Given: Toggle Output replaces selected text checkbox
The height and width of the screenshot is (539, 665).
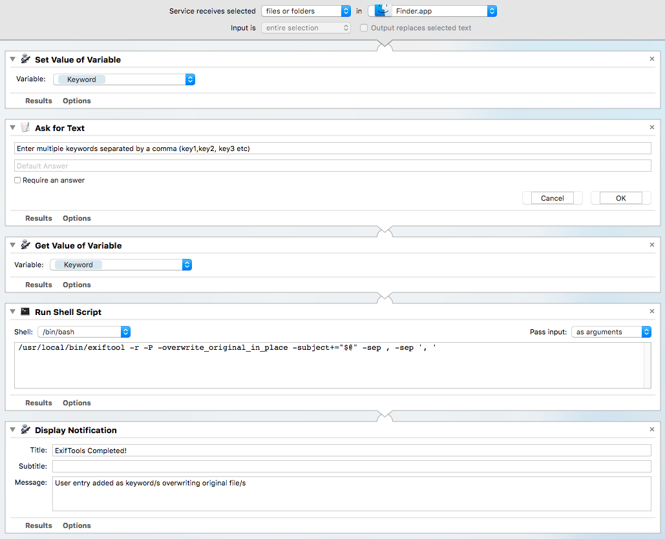Looking at the screenshot, I should pyautogui.click(x=363, y=28).
